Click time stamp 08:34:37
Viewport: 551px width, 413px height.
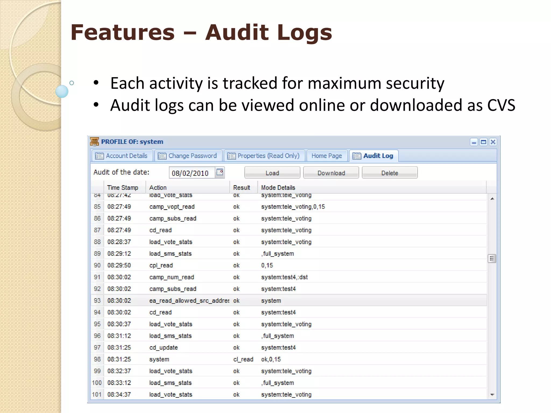[119, 394]
